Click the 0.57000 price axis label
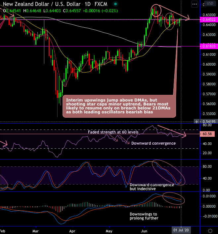The width and height of the screenshot is (218, 234). (209, 94)
